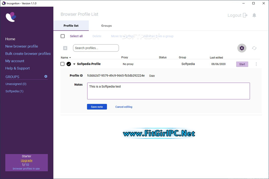Open the three-dot menu for Softpedia Profile
Viewport: 269px width, 179px height.
[256, 64]
